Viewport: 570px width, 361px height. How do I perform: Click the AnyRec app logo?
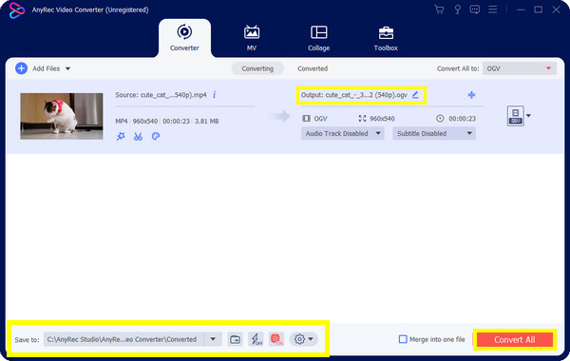(17, 10)
